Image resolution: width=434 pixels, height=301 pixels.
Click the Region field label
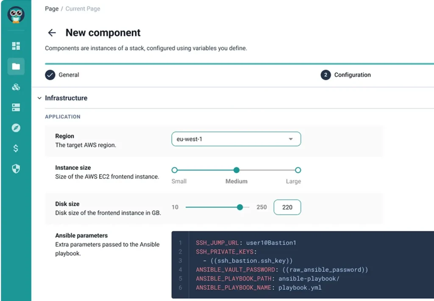(64, 136)
